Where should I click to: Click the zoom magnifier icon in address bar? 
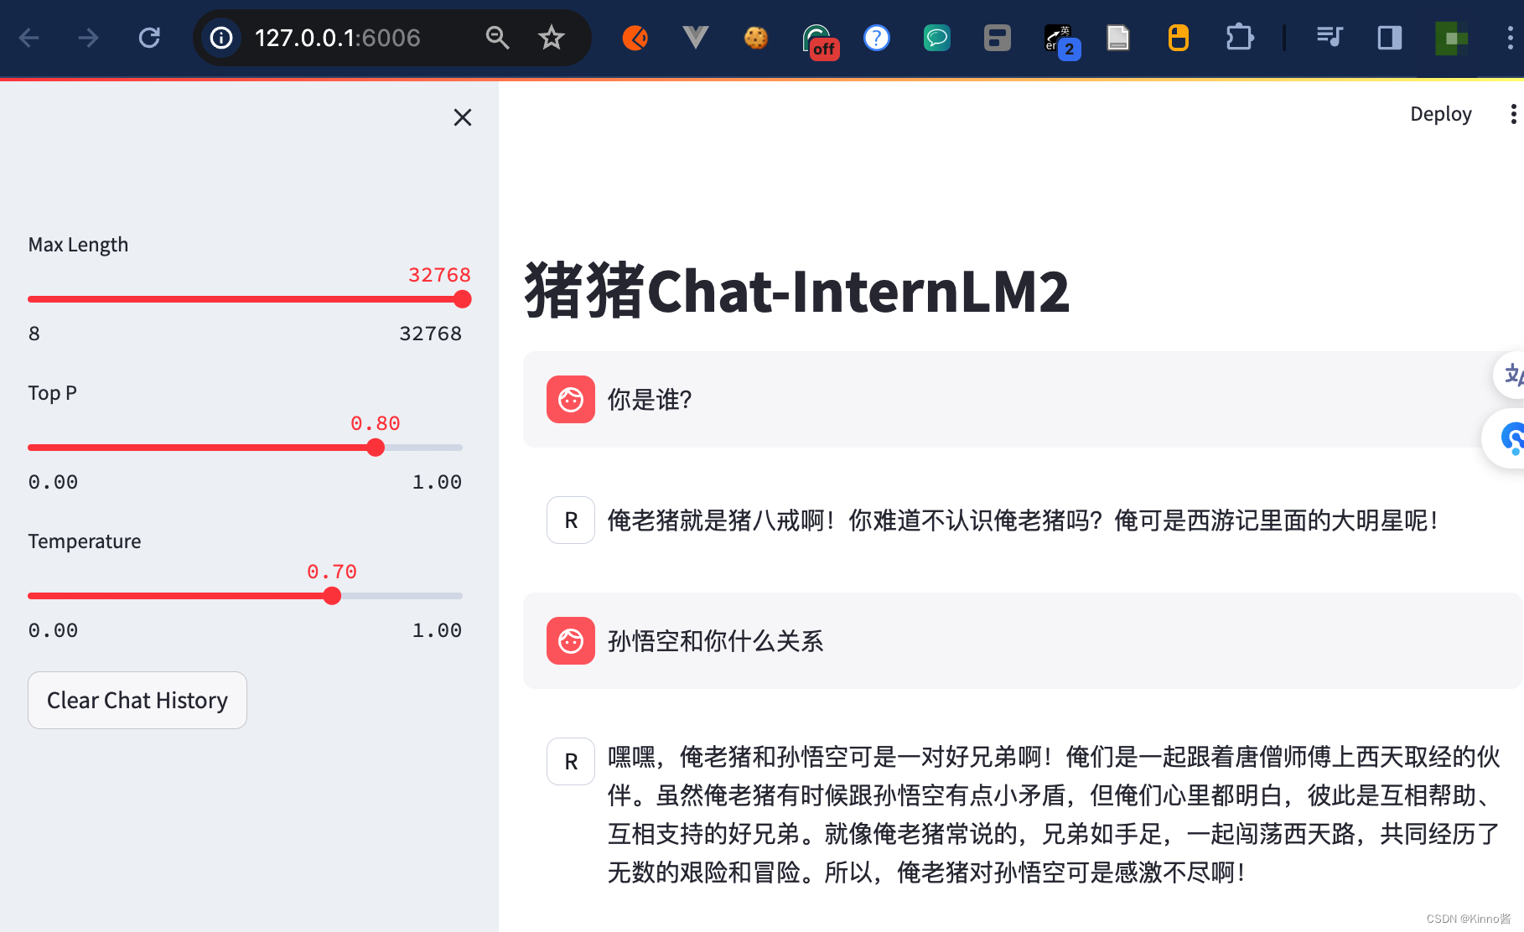click(x=497, y=38)
